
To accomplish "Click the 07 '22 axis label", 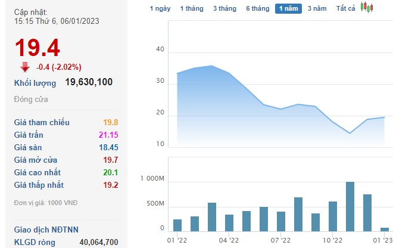I will point(280,240).
